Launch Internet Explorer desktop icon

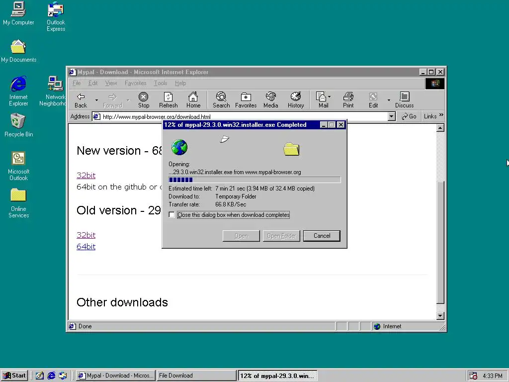click(18, 92)
